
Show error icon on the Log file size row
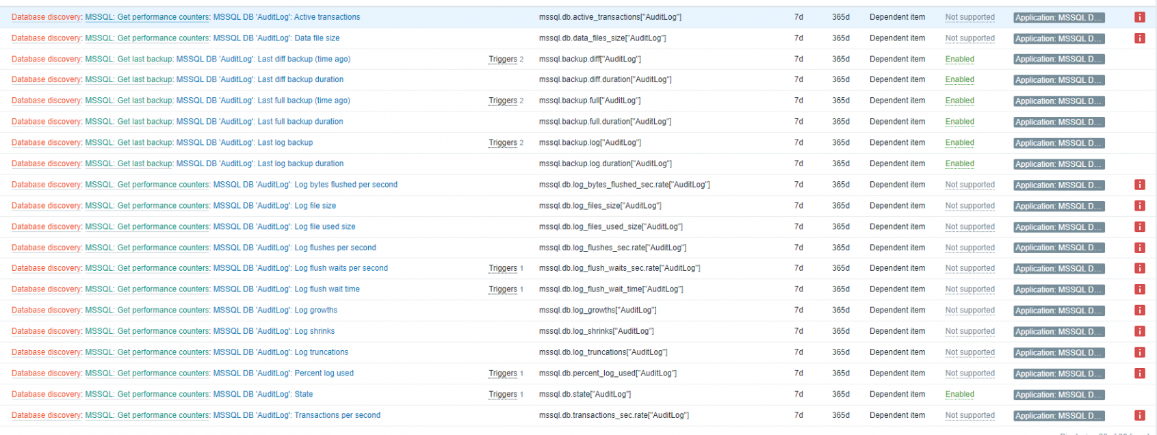(1139, 206)
